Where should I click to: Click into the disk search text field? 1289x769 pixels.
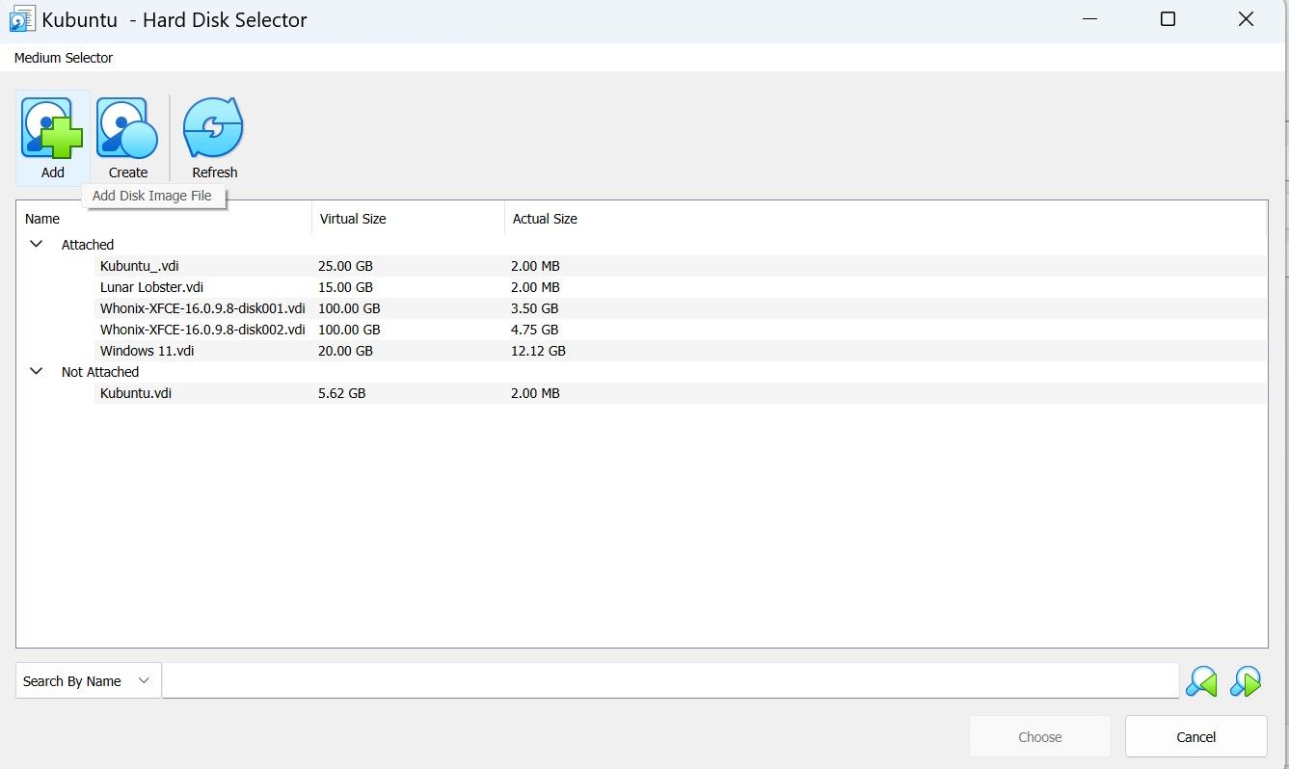tap(669, 681)
